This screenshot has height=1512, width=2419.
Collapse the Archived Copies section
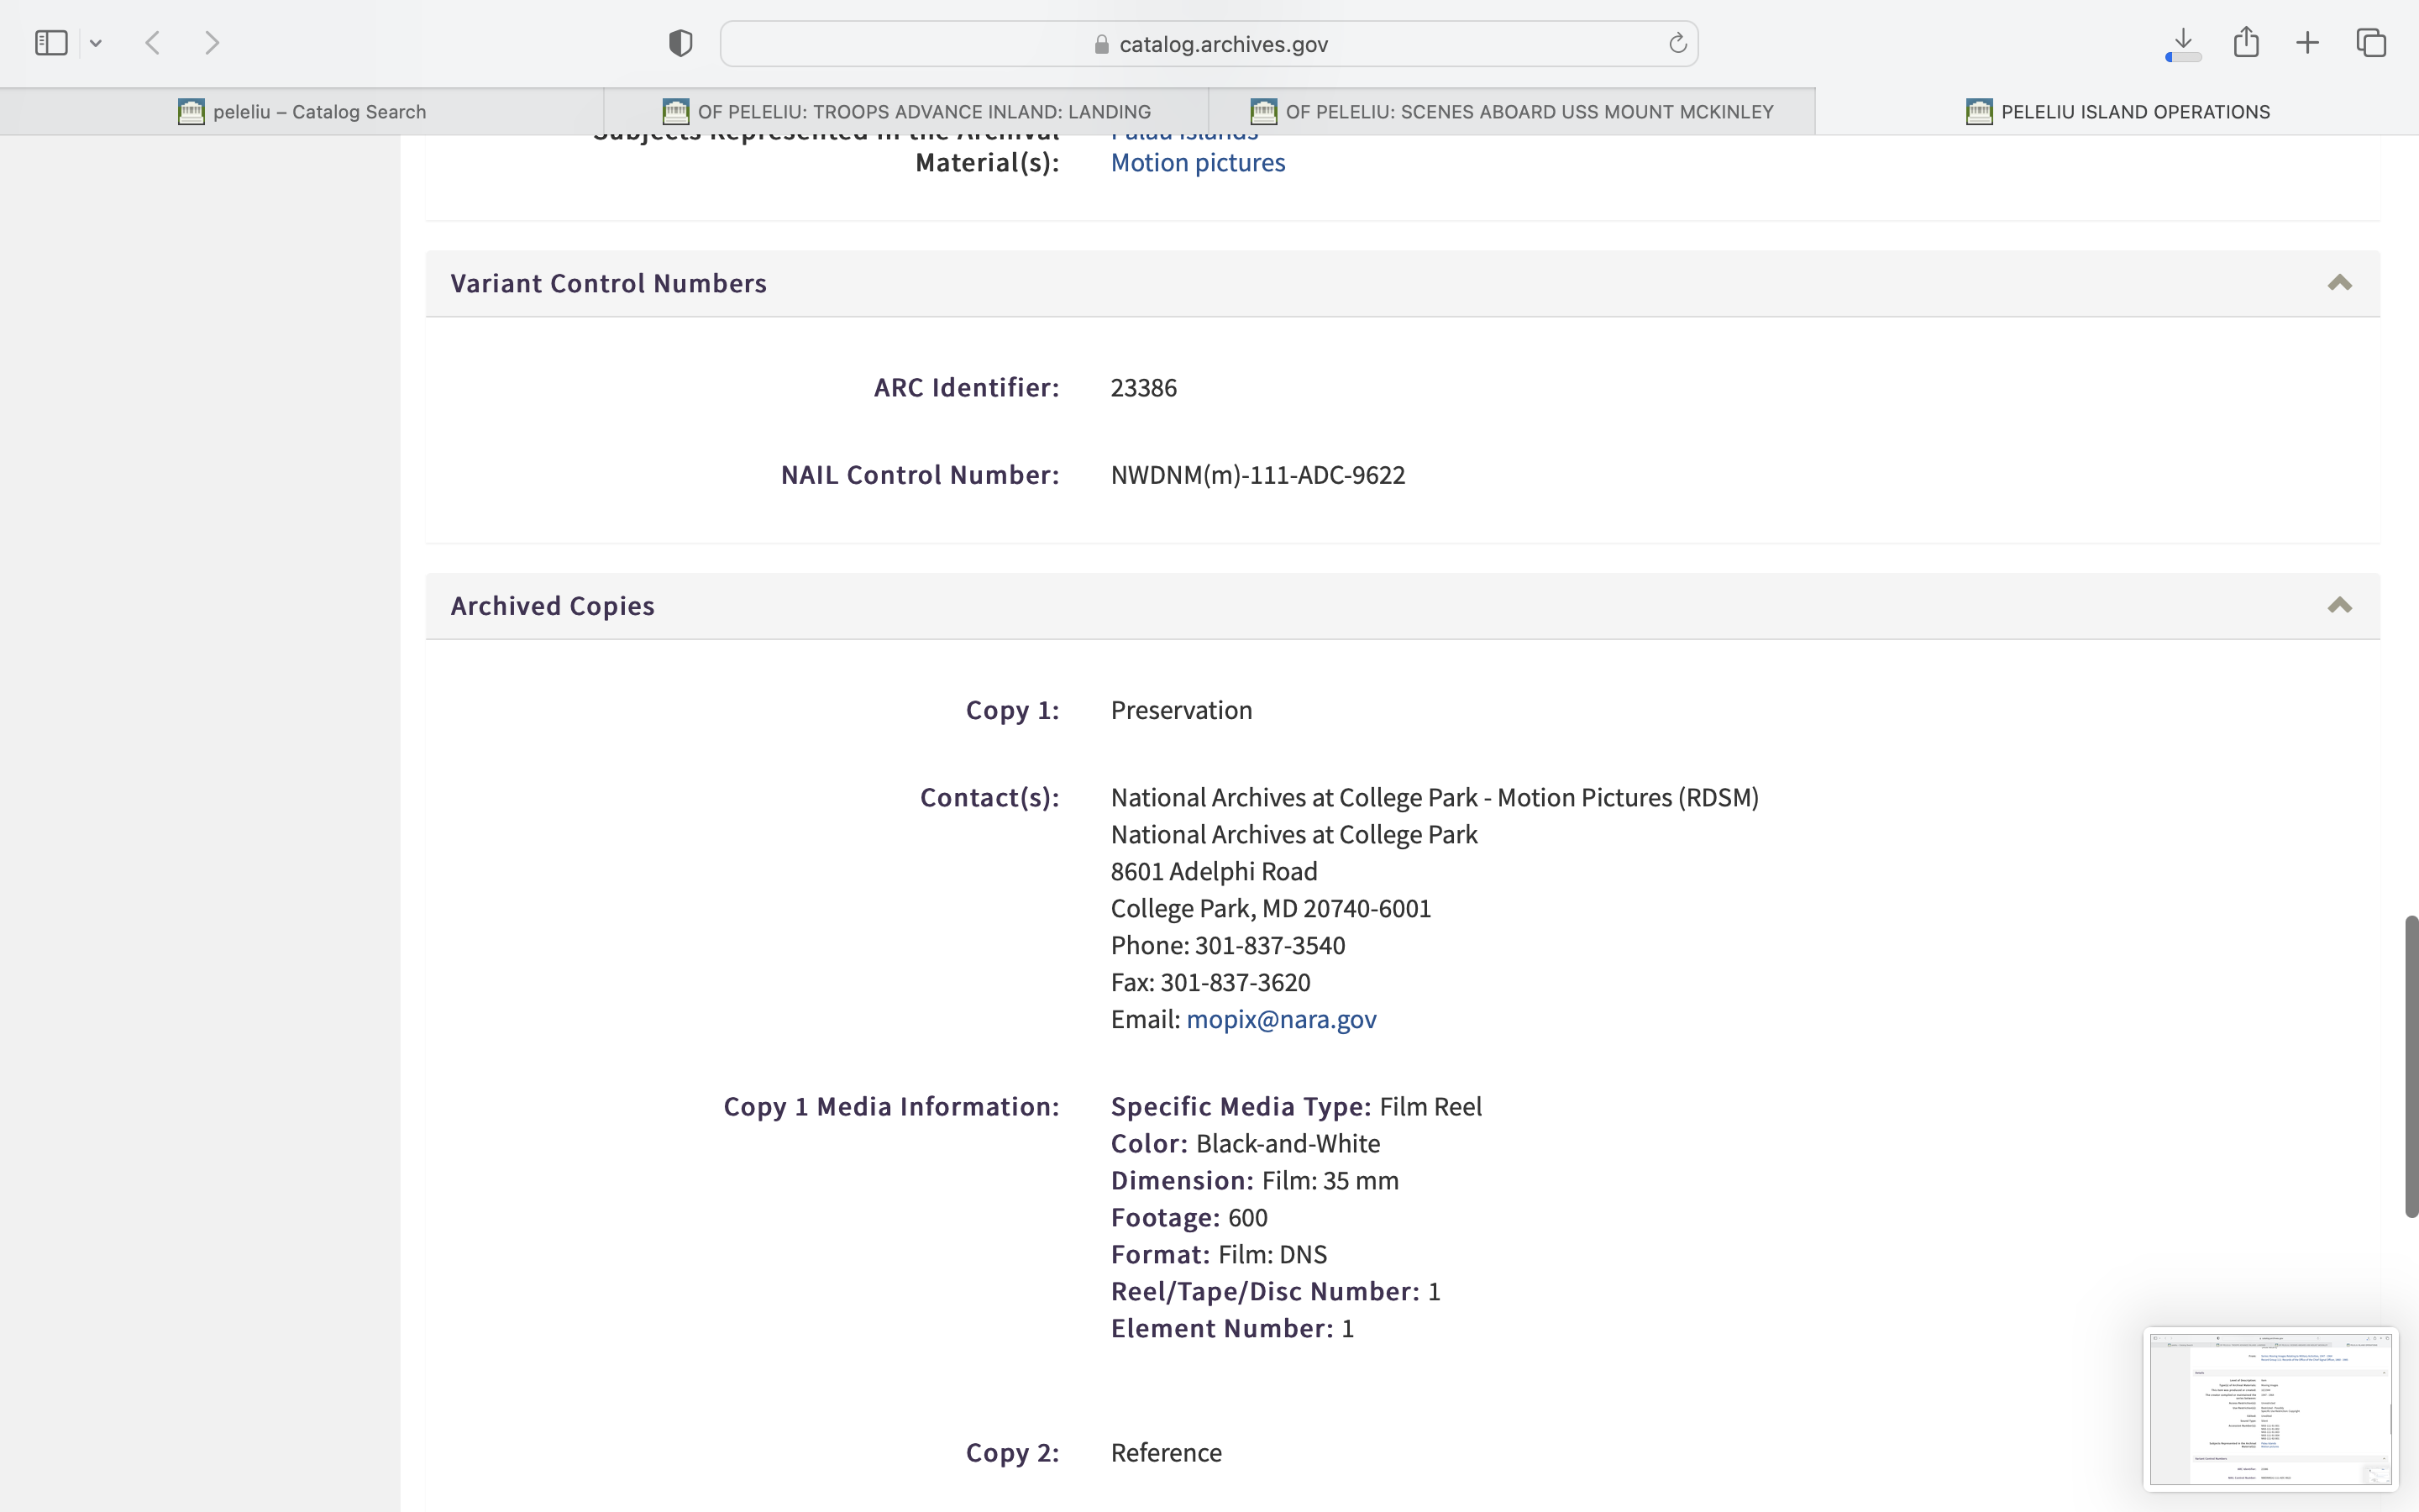click(2339, 605)
